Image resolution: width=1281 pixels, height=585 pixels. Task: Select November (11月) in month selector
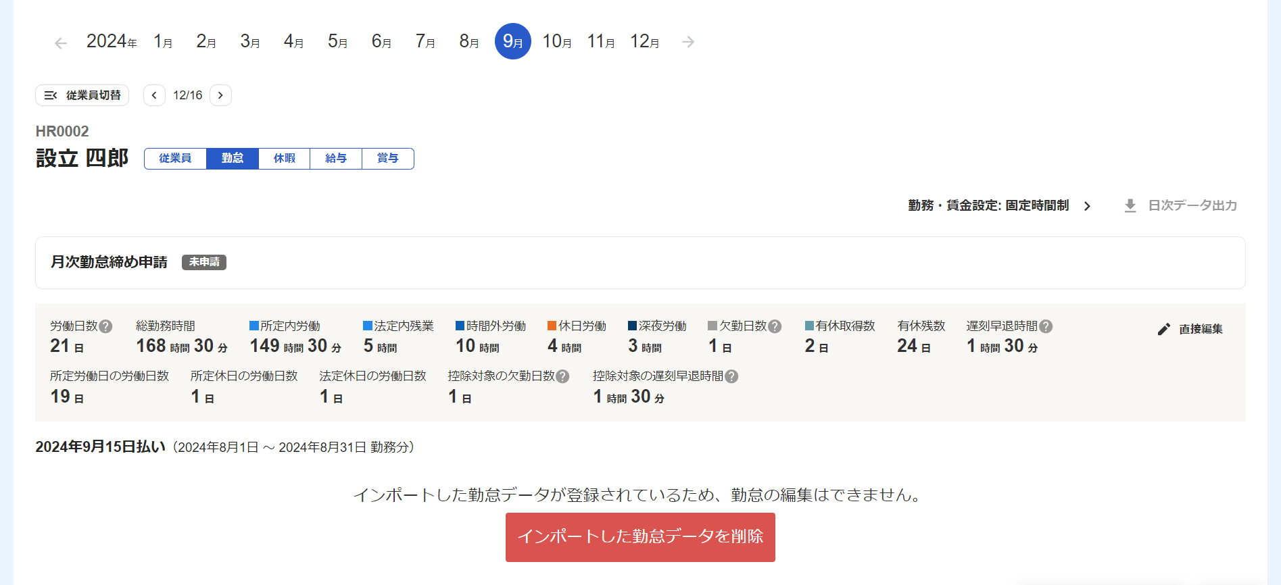point(601,42)
